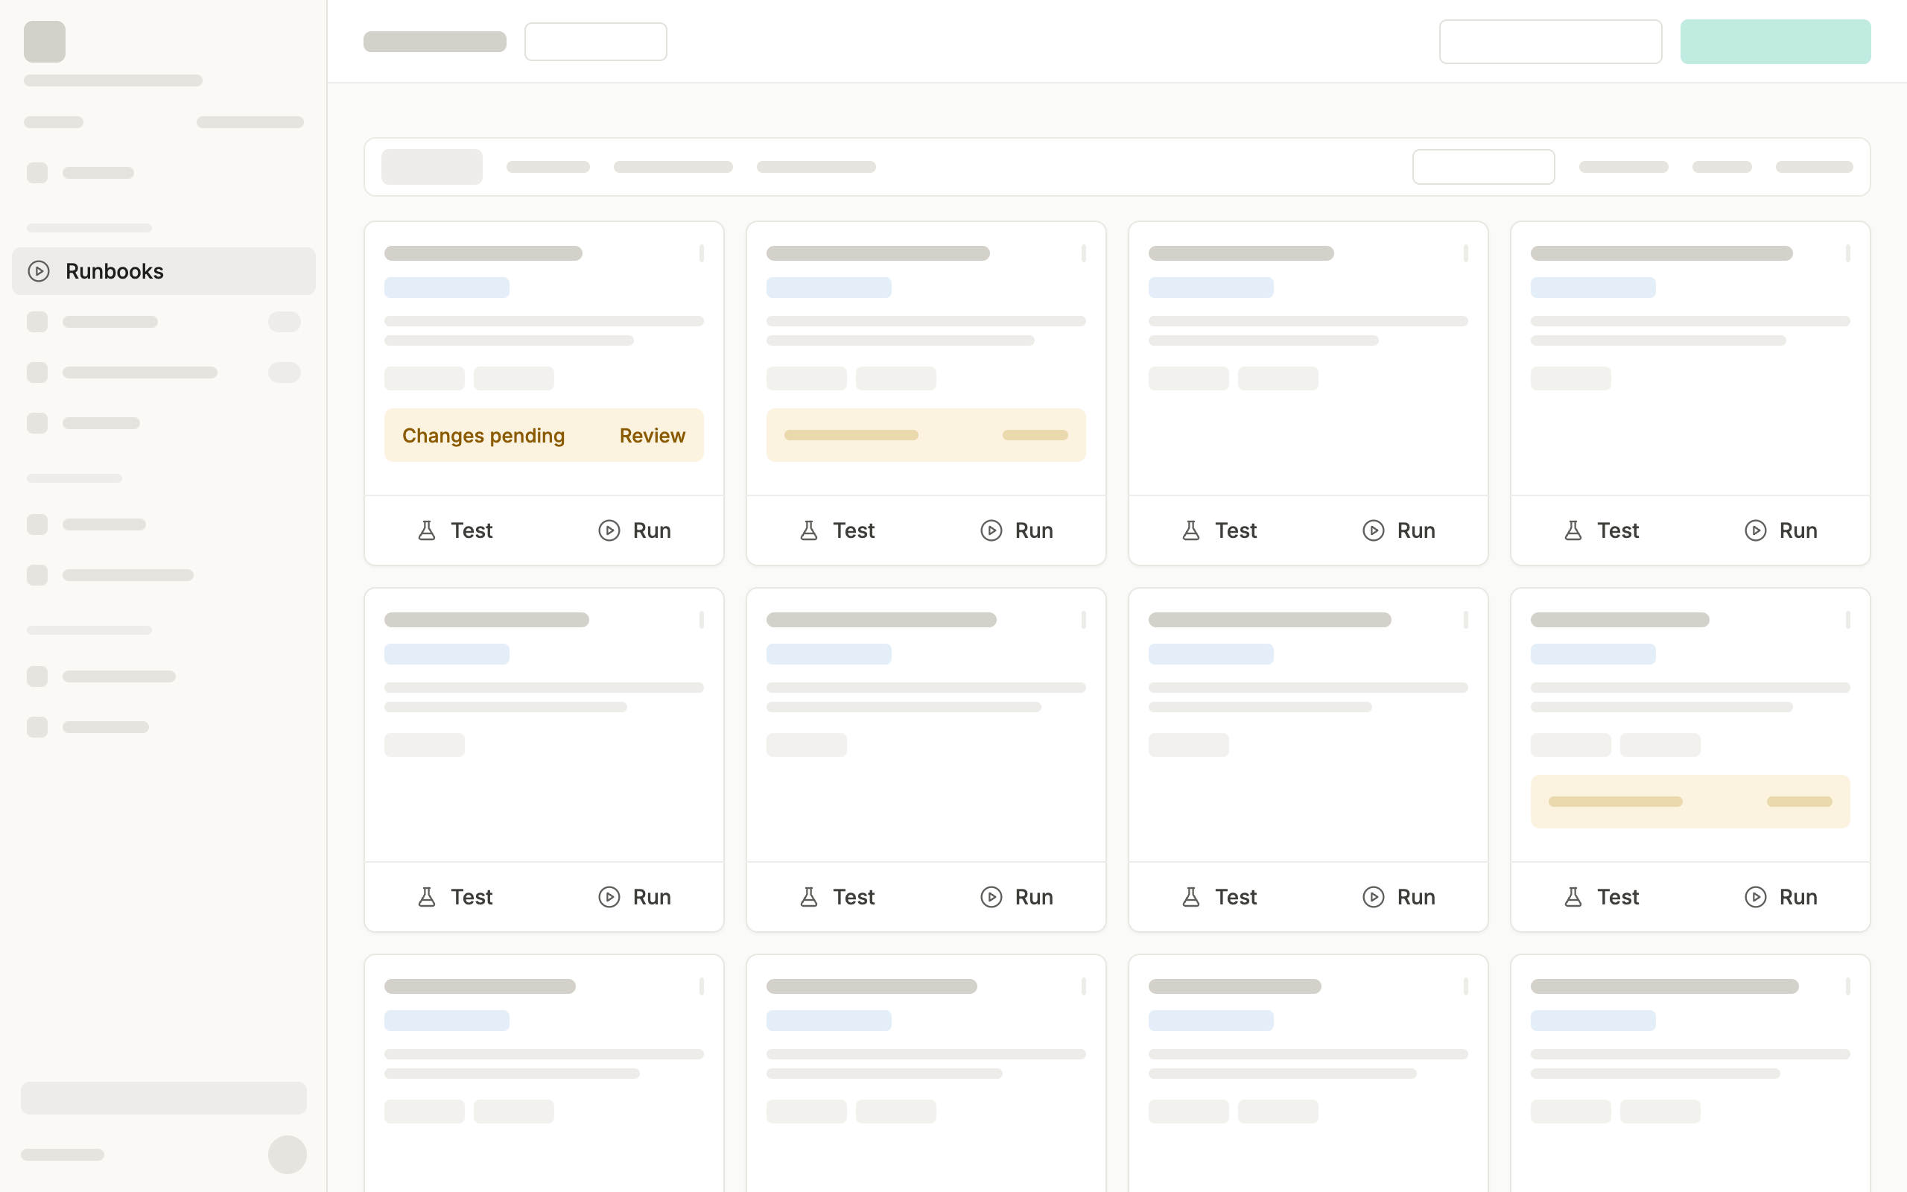Click the Test flask icon on the Changes pending card
This screenshot has height=1192, width=1907.
426,530
